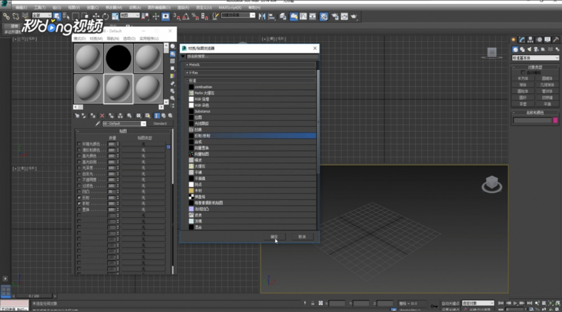This screenshot has width=562, height=312.
Task: Select the Rotate tool in main toolbar
Action: 105,16
